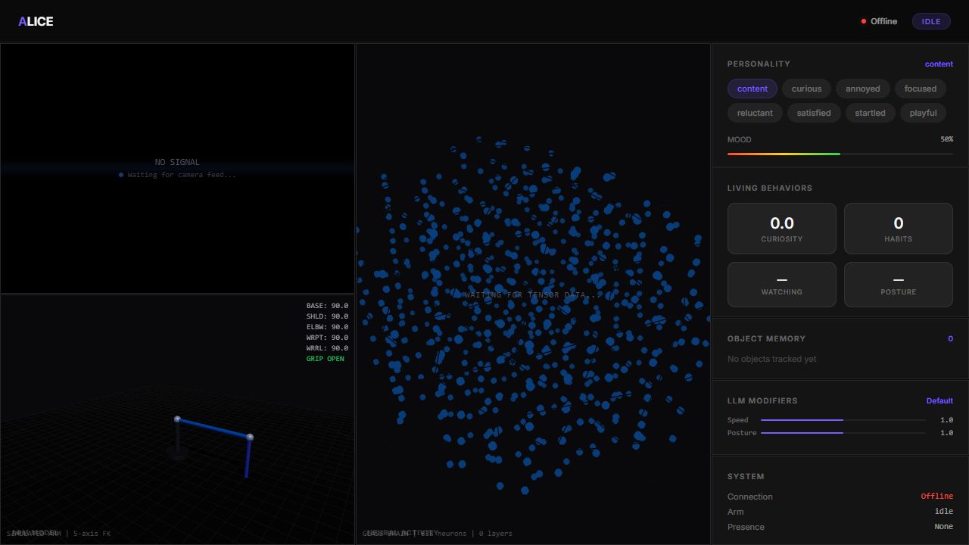The height and width of the screenshot is (545, 969).
Task: Click the '5-axis FK' arm footer label
Action: click(92, 534)
